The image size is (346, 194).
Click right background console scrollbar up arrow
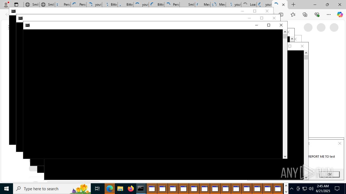306,53
